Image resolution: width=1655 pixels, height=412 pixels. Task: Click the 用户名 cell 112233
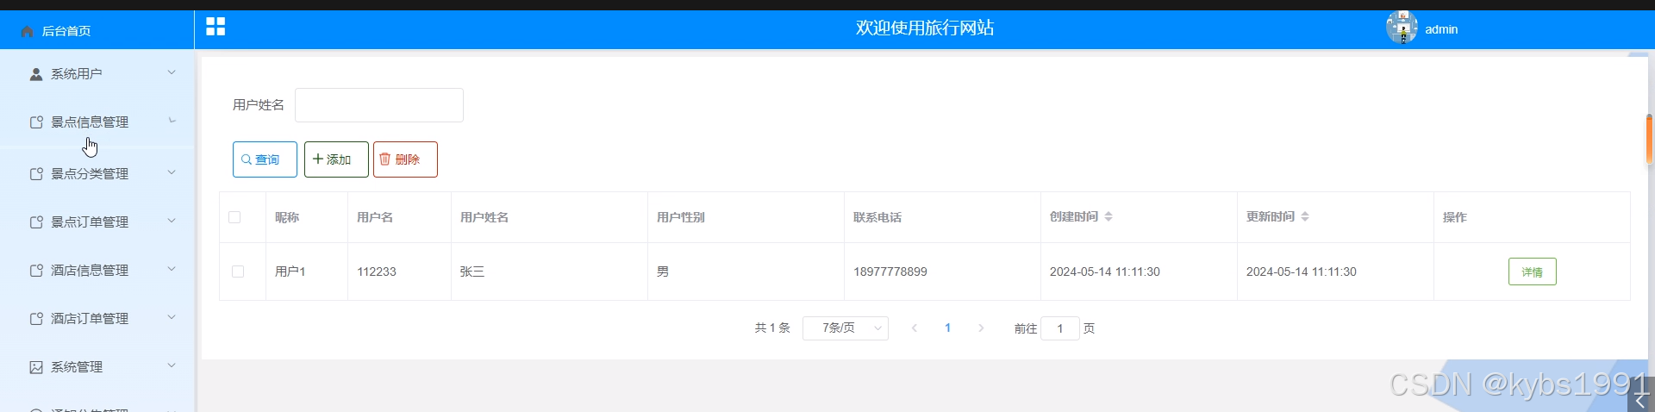click(377, 272)
